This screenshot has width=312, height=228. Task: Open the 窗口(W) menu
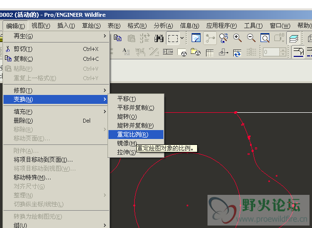pos(280,26)
